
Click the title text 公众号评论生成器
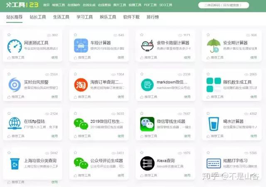click(106, 160)
